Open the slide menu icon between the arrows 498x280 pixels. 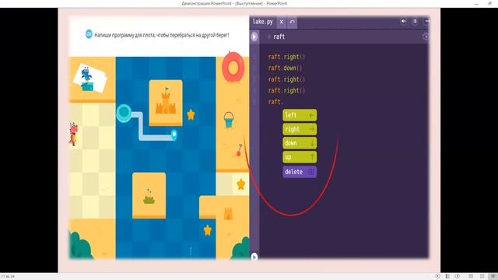447,276
